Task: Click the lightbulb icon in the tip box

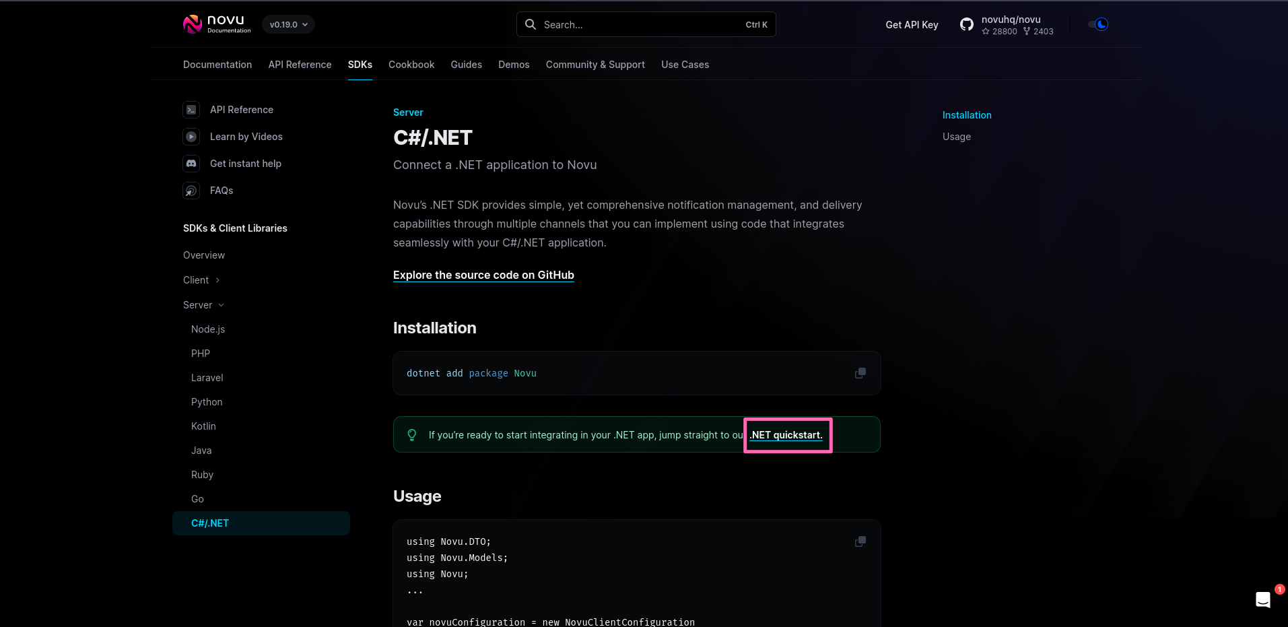Action: tap(412, 434)
